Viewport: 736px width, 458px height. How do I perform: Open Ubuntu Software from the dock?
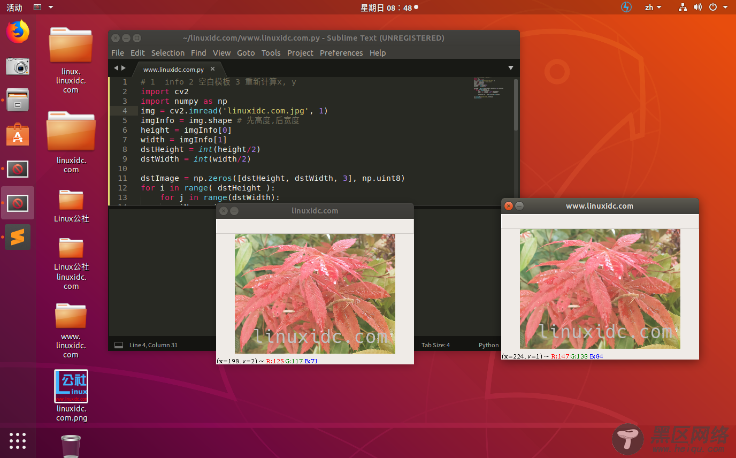tap(18, 135)
